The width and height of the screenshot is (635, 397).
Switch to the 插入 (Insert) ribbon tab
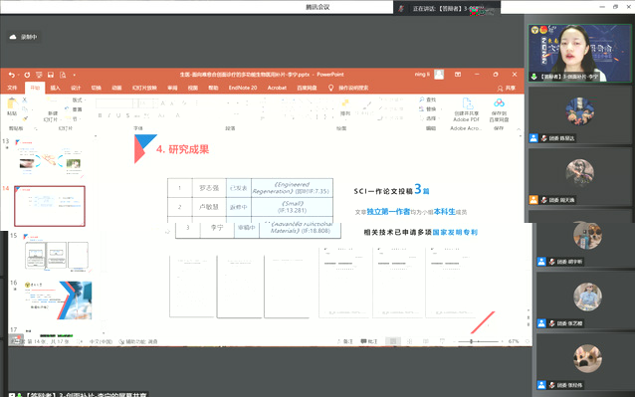pyautogui.click(x=55, y=88)
